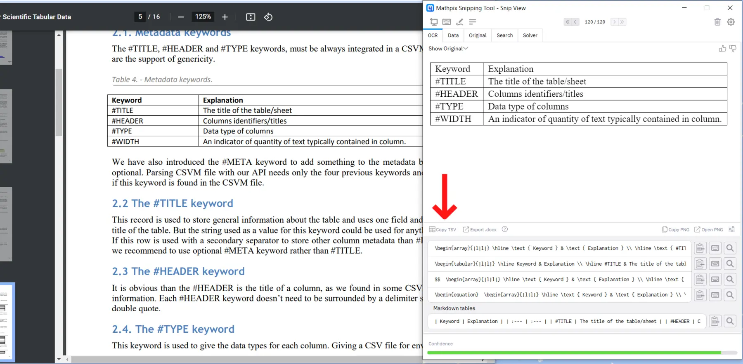Copy the \begin{tabular} result to clipboard
743x364 pixels.
click(x=700, y=264)
